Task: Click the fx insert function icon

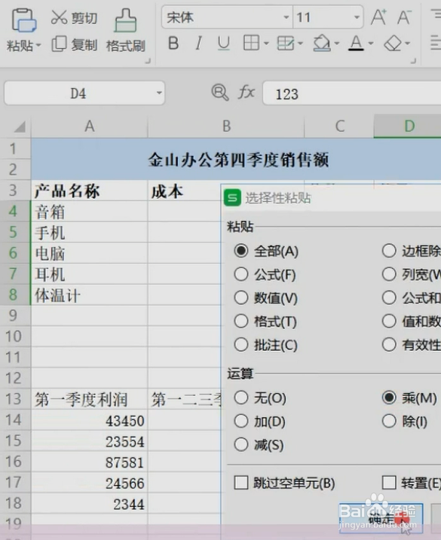Action: click(247, 93)
